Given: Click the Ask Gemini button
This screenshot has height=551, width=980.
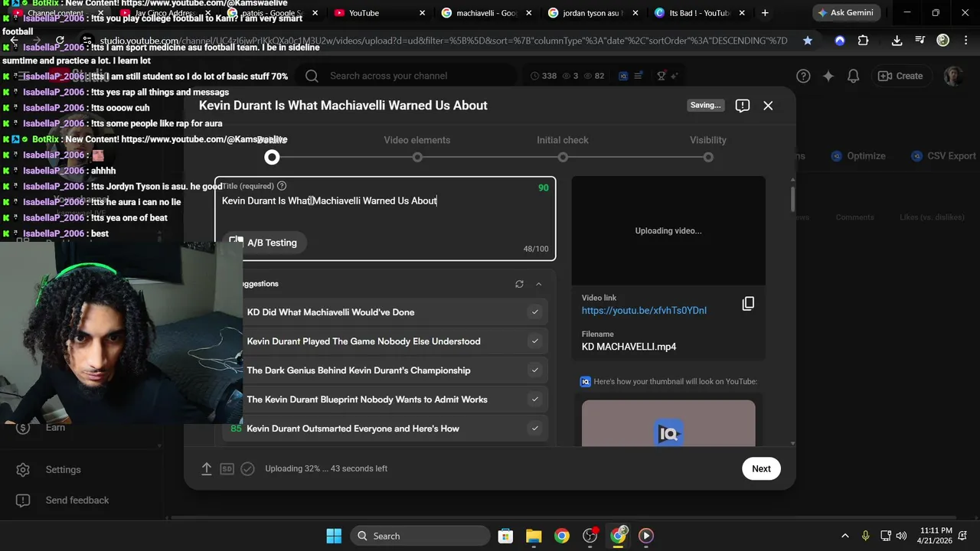Looking at the screenshot, I should [846, 12].
